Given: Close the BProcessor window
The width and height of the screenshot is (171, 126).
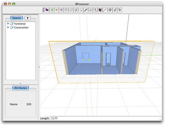Looking at the screenshot, I should [5, 4].
